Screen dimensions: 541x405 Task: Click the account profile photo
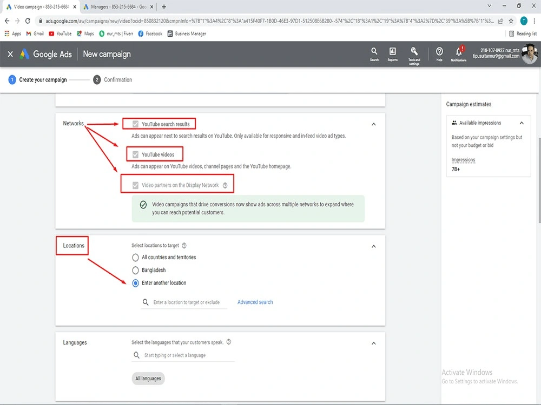click(x=529, y=54)
